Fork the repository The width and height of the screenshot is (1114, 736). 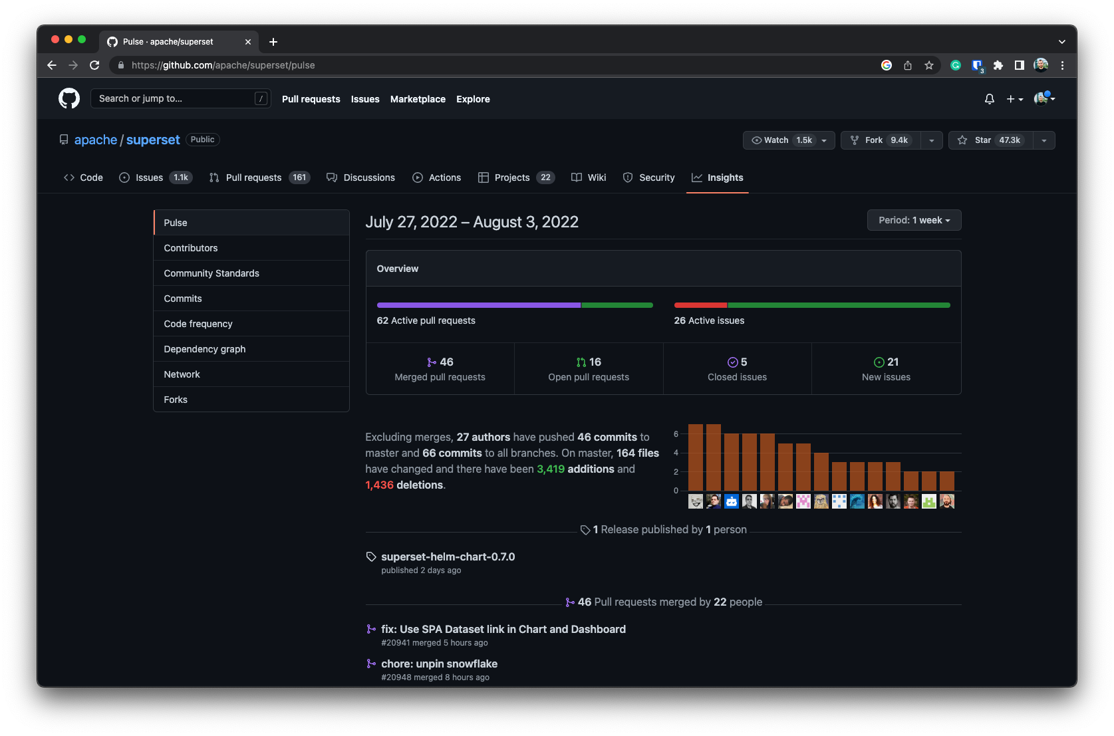(x=881, y=140)
